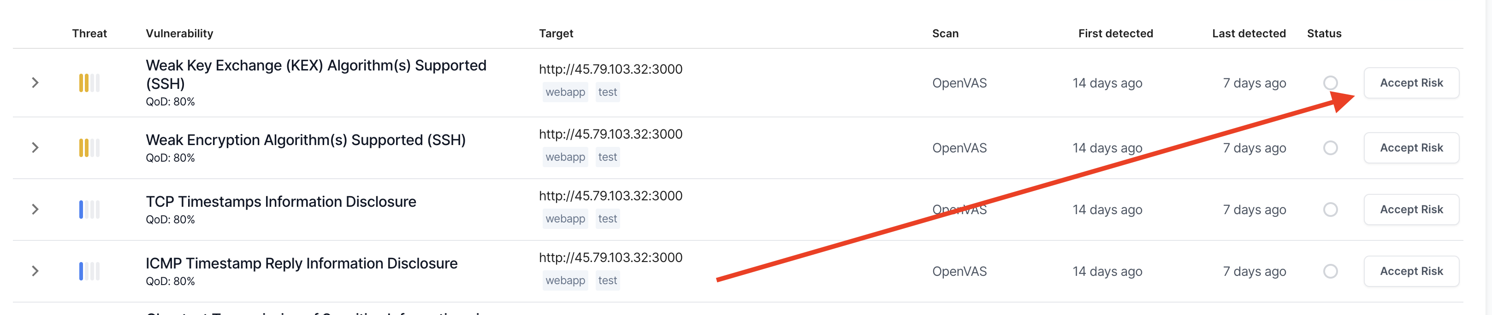Click the Threat column header

pyautogui.click(x=89, y=34)
